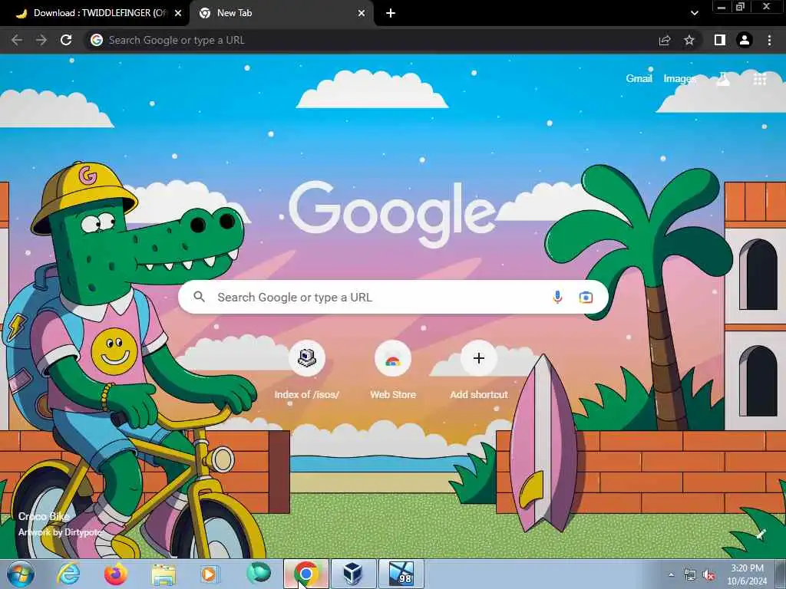
Task: Launch Firefox from the taskbar
Action: point(115,574)
